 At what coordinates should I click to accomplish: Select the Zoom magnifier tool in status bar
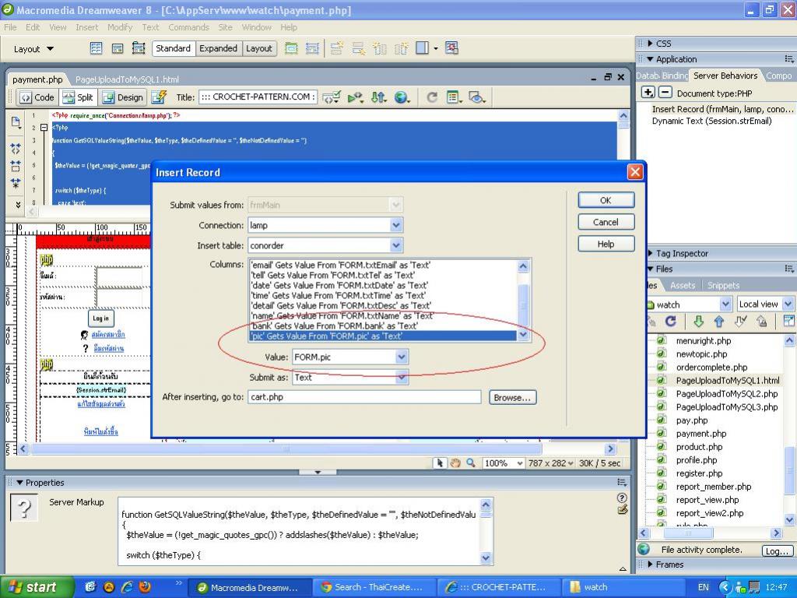coord(471,463)
